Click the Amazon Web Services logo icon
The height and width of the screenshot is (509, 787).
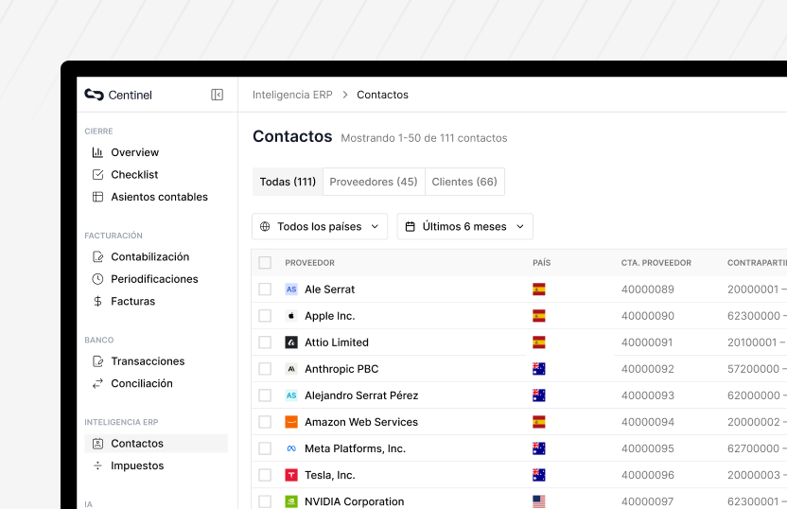pyautogui.click(x=291, y=422)
